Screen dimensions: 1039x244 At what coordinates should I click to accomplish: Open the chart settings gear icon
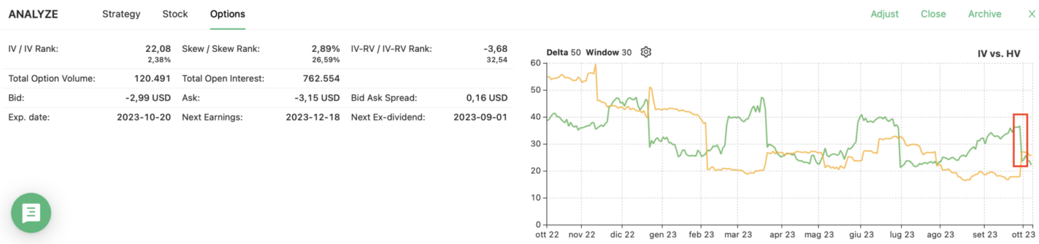(646, 52)
